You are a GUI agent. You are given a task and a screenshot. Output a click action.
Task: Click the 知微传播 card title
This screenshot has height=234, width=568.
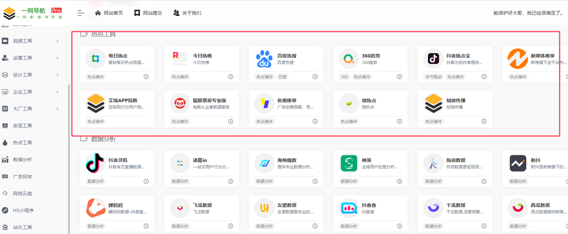tap(455, 100)
